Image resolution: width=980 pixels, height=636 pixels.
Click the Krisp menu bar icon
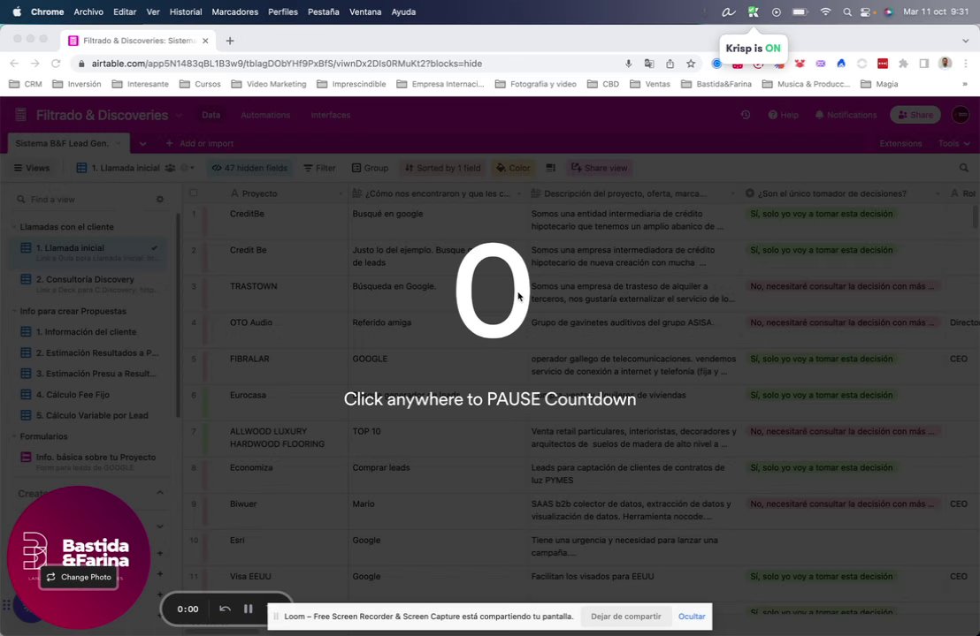point(753,11)
